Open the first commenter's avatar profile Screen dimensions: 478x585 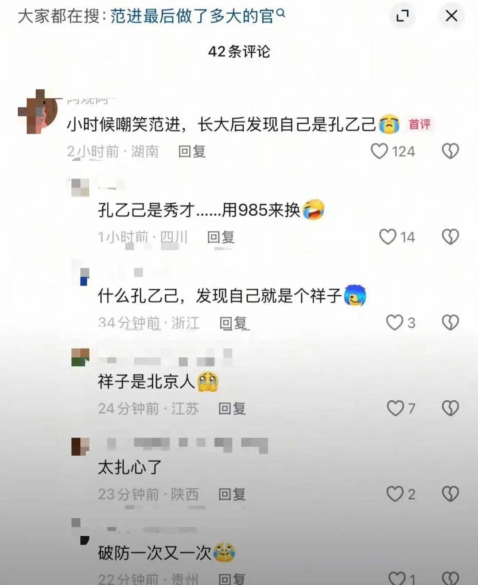(38, 112)
